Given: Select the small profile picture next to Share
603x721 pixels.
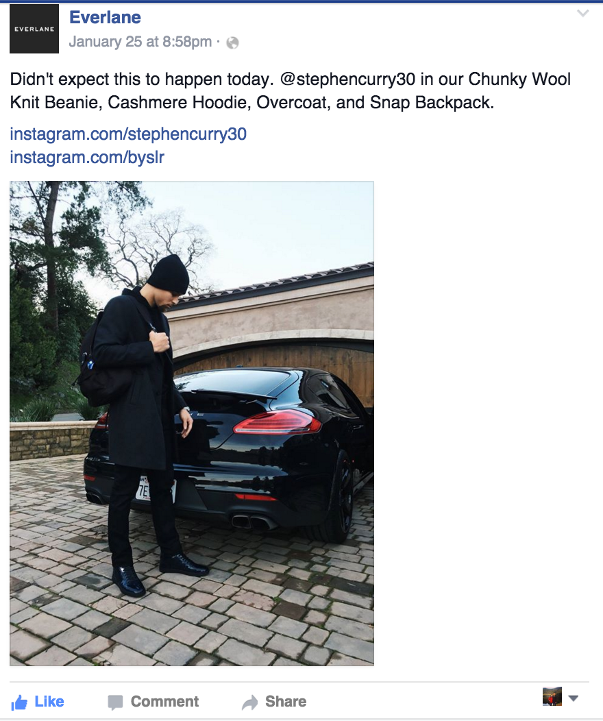Looking at the screenshot, I should [552, 696].
